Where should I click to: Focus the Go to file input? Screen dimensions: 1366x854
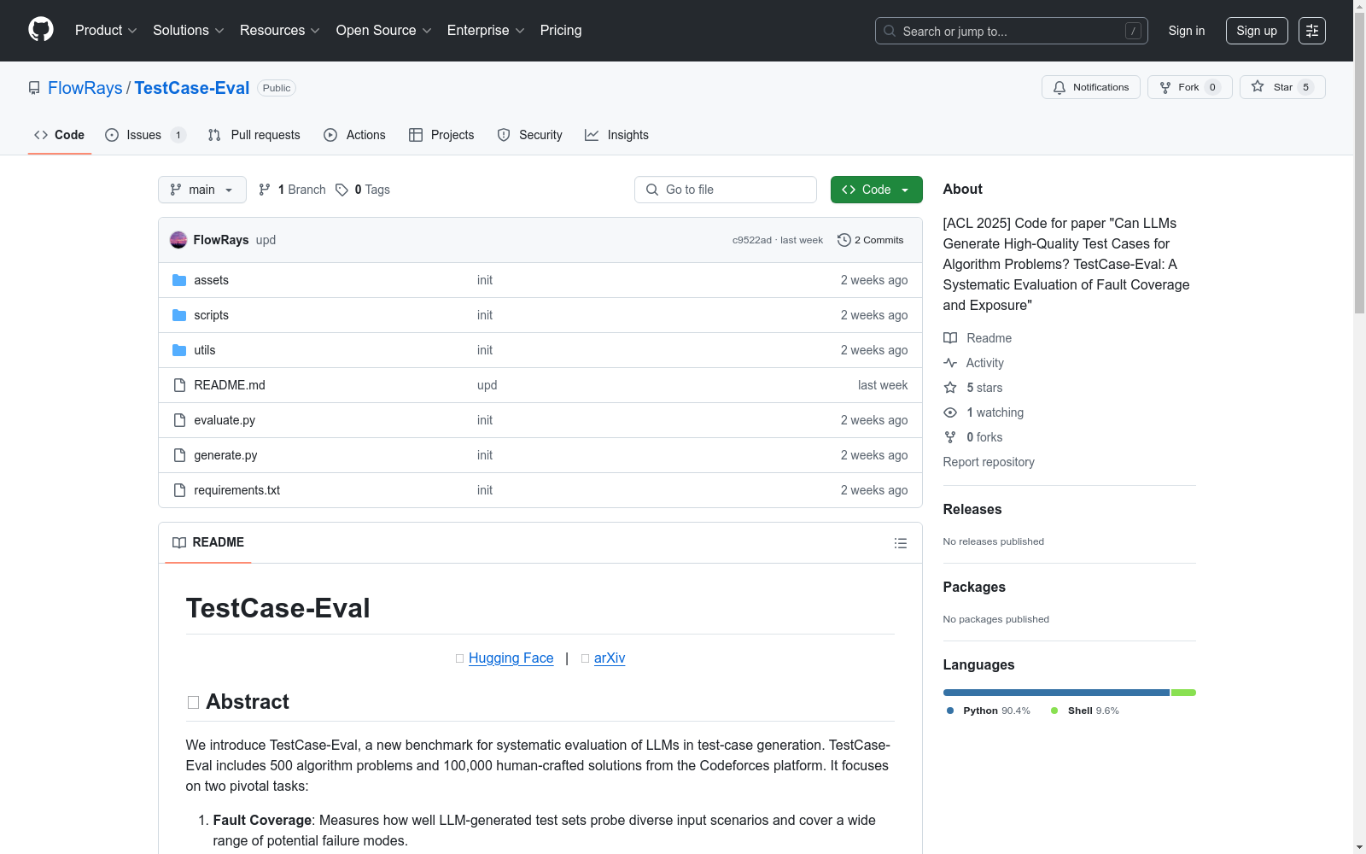(x=726, y=190)
